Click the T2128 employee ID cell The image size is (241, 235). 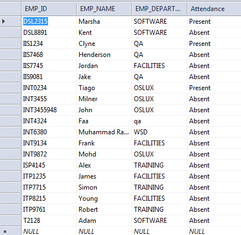click(x=49, y=221)
